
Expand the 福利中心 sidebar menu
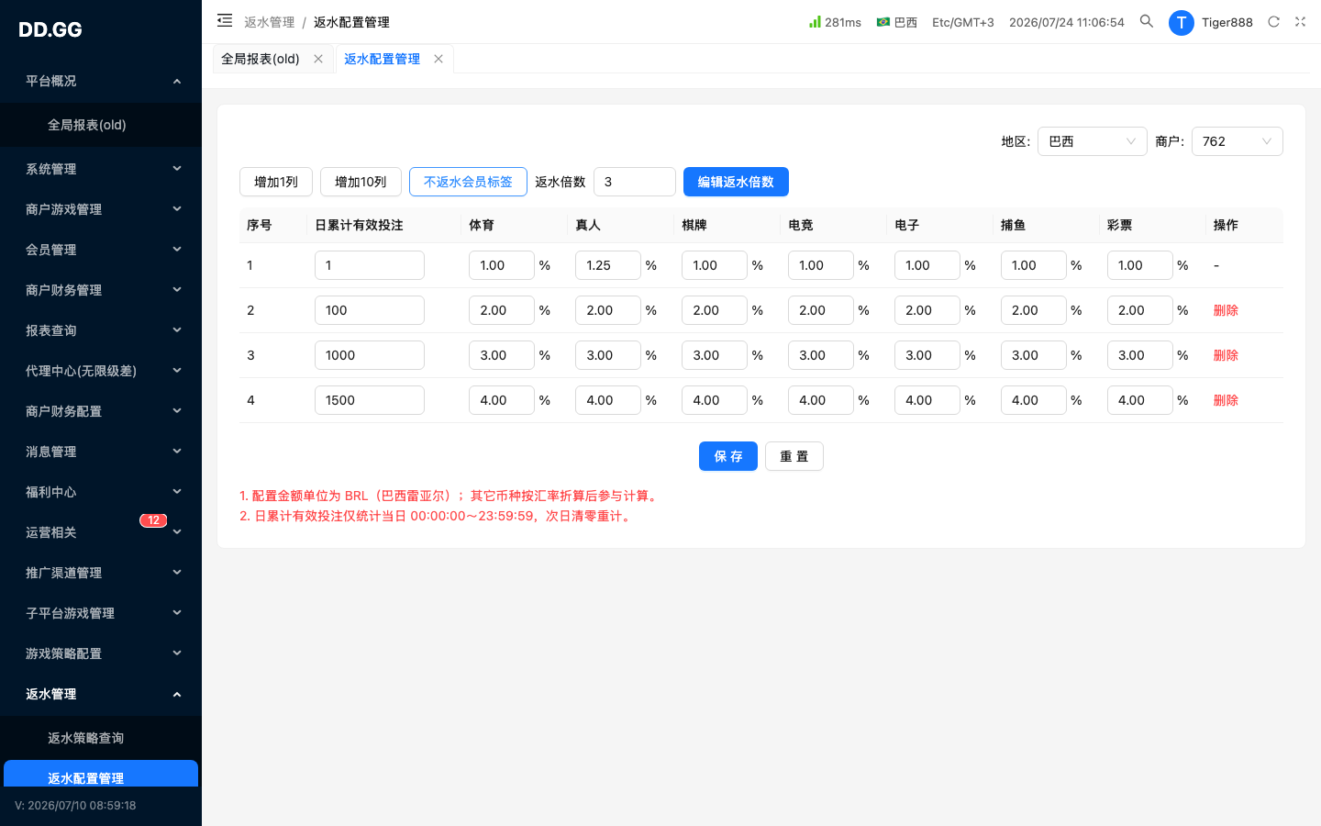[x=101, y=492]
